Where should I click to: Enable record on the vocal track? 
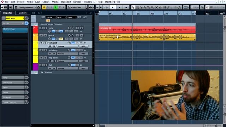coord(69,28)
